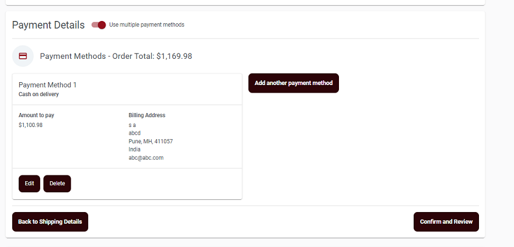Select the $1,100.98 amount value
This screenshot has height=247, width=514.
30,125
